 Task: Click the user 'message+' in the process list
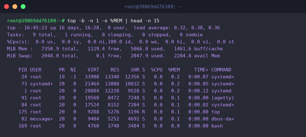click(41, 119)
